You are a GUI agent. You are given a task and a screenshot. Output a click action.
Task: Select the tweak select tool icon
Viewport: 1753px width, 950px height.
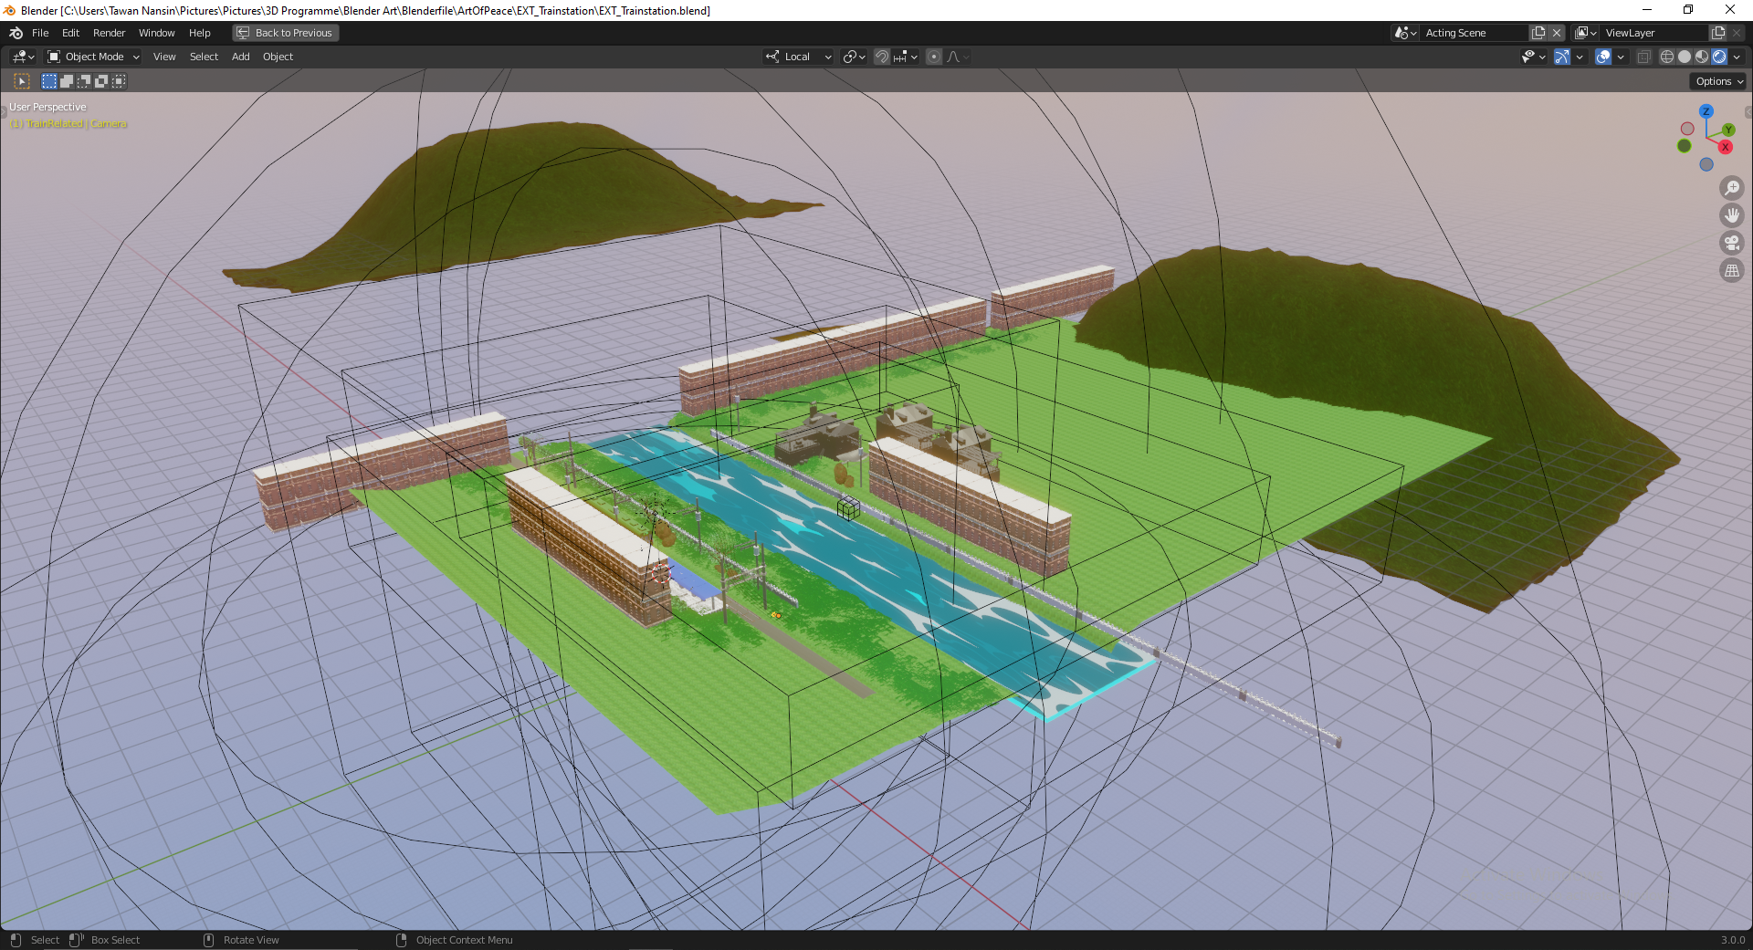(x=22, y=81)
